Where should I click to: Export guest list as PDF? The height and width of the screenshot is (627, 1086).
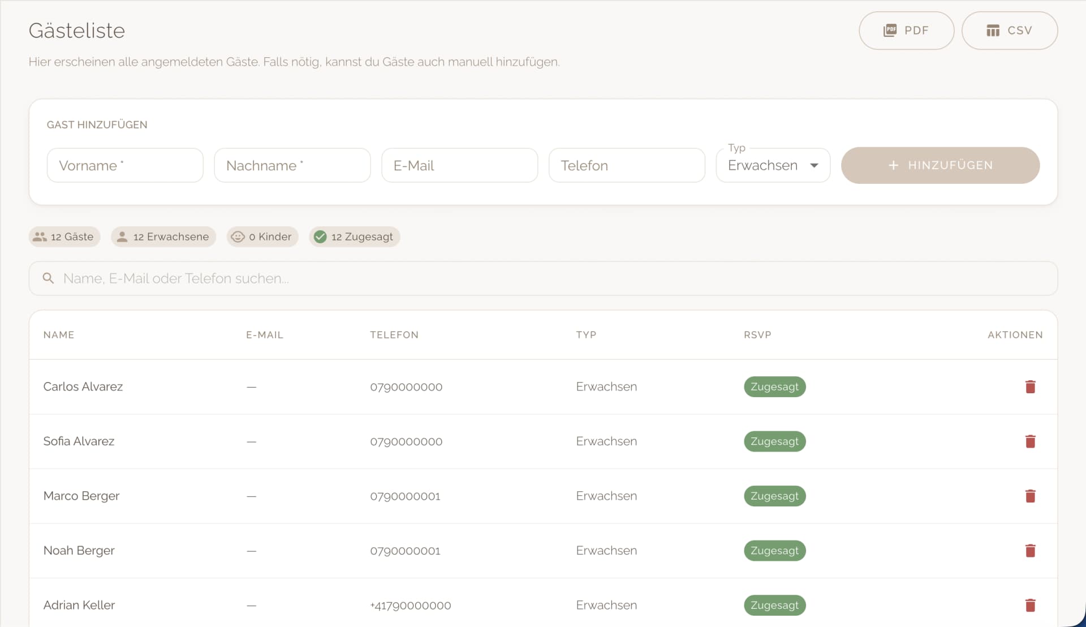coord(906,31)
